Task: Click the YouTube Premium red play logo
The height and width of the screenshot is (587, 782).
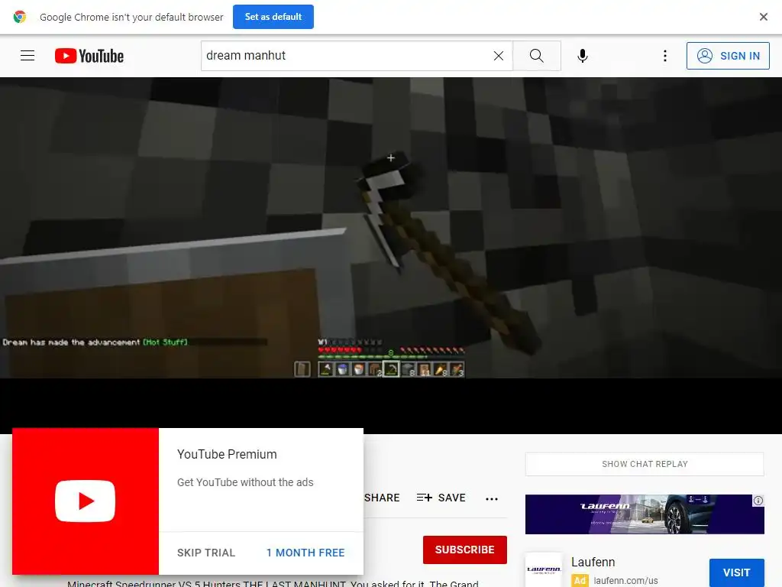Action: [x=86, y=501]
